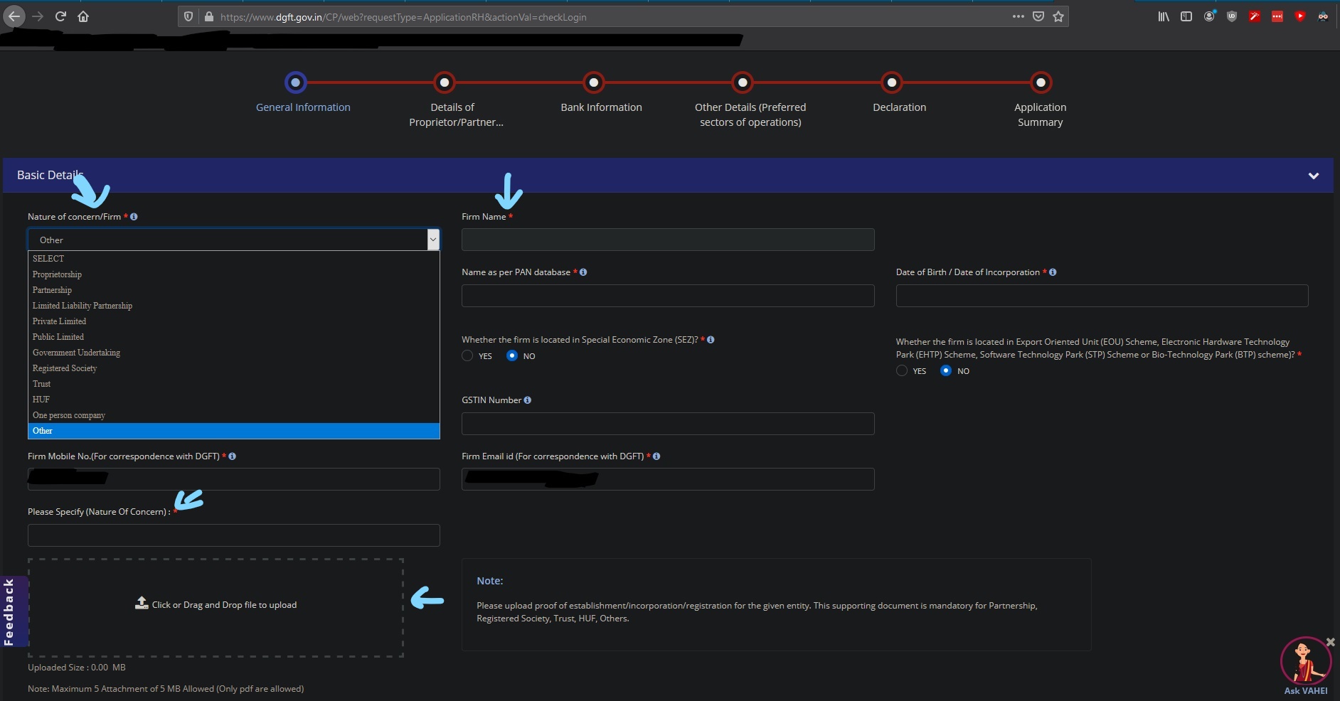Toggle the Nature of concern dropdown arrow
Screen dimensions: 1340x701
click(432, 240)
